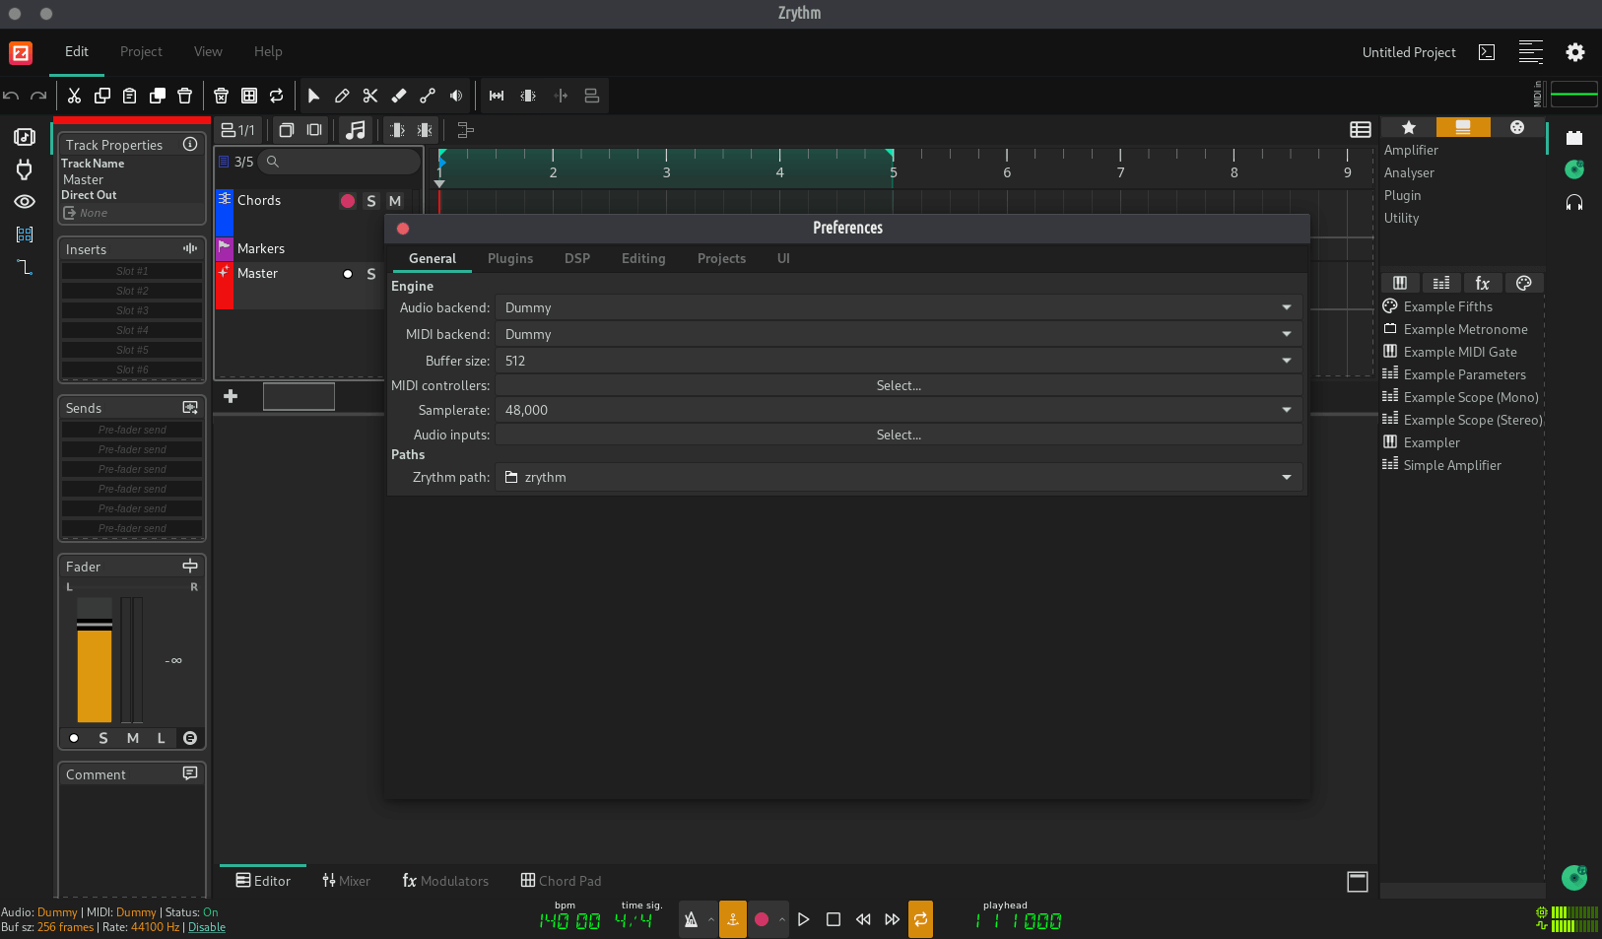
Task: Open the Audio backend dropdown
Action: (898, 307)
